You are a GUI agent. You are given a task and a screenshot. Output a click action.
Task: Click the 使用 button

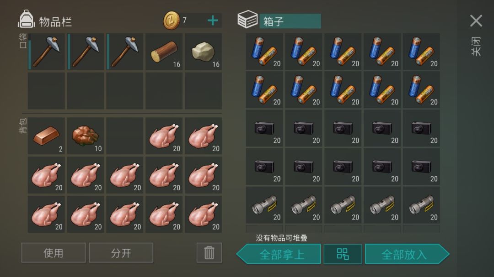53,252
